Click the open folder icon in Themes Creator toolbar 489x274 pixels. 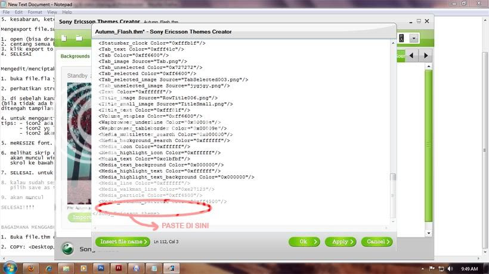click(79, 38)
